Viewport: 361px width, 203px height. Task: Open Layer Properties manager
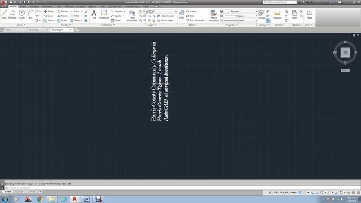132,16
